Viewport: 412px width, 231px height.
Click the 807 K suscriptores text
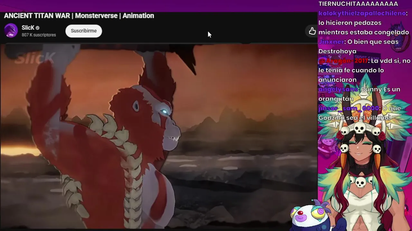click(x=39, y=35)
